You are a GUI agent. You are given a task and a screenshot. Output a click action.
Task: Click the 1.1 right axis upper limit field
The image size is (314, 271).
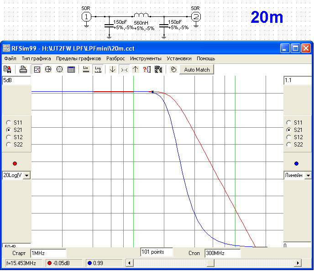click(298, 80)
